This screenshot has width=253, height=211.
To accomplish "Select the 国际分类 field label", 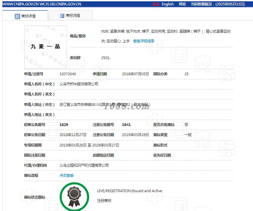I will coord(160,74).
